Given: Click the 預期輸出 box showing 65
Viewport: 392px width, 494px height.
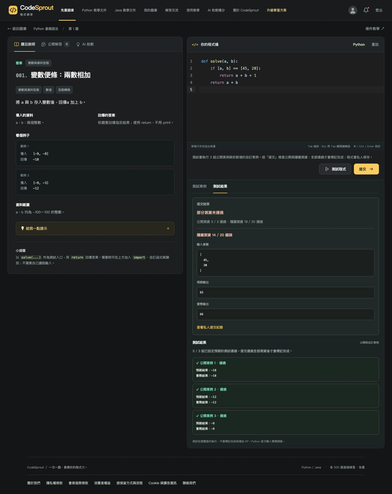Looking at the screenshot, I should click(286, 293).
